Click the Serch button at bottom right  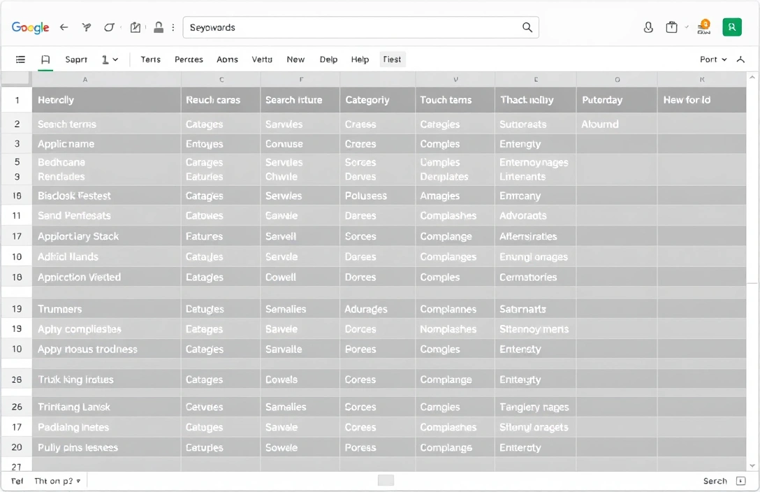[x=715, y=481]
